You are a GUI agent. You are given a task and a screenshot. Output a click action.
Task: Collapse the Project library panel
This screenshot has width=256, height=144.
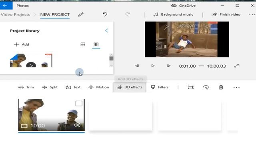pyautogui.click(x=107, y=30)
